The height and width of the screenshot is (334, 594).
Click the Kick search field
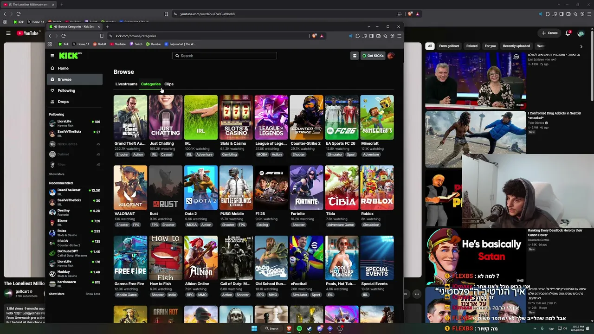(225, 56)
